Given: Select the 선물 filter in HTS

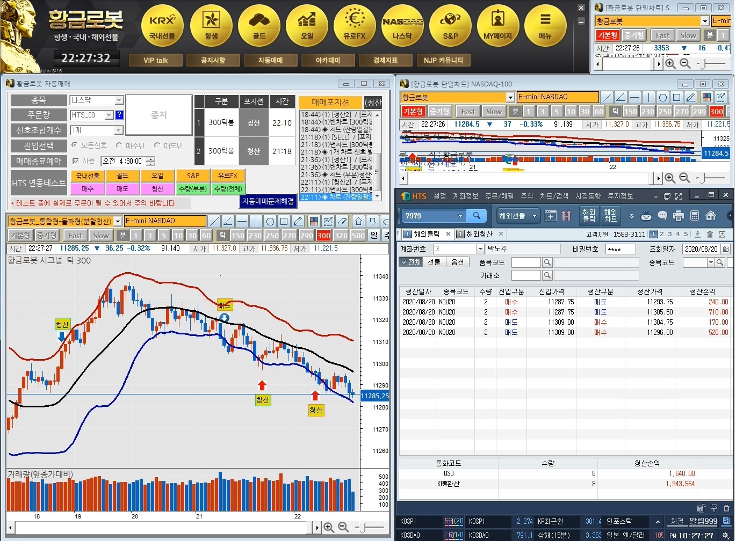Looking at the screenshot, I should pos(434,262).
